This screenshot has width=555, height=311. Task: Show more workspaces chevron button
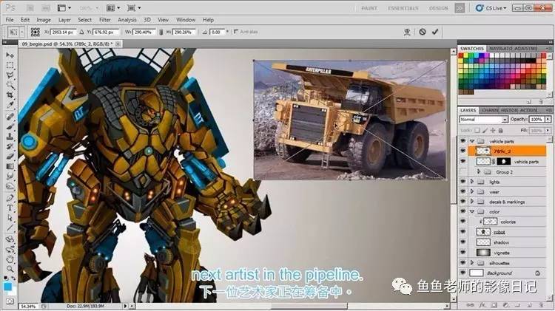tap(460, 8)
